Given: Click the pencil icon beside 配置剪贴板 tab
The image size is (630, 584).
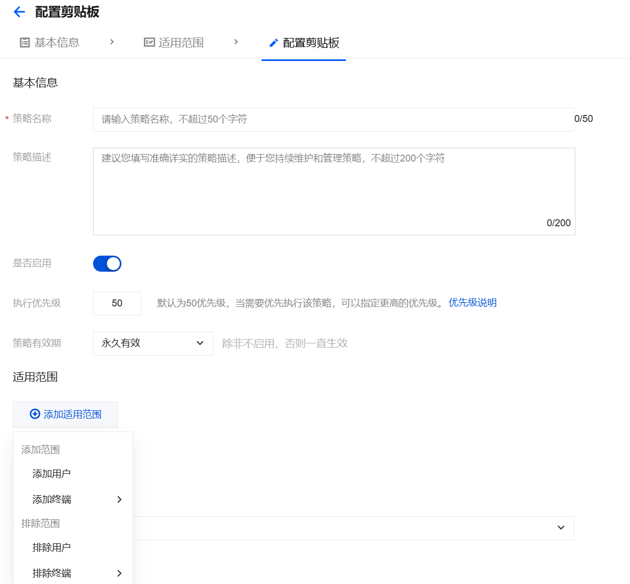Looking at the screenshot, I should [x=274, y=43].
